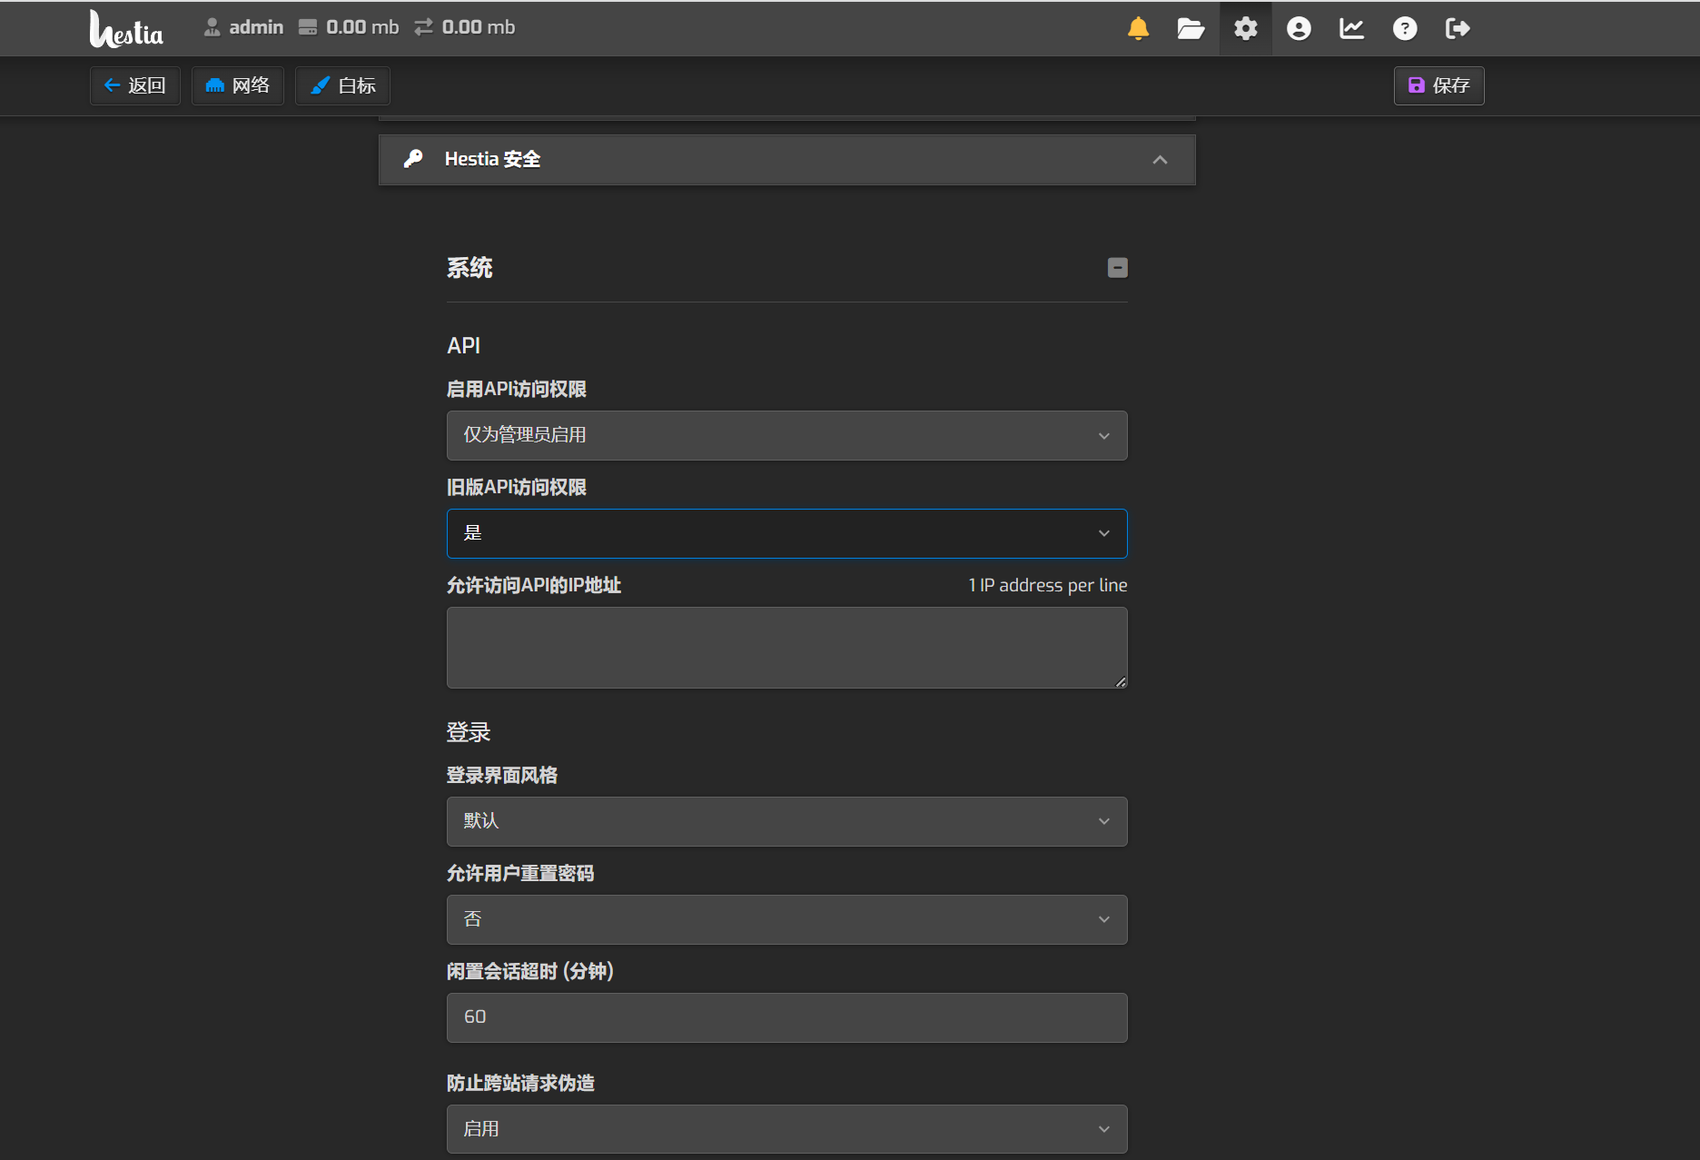Viewport: 1700px width, 1160px height.
Task: Open the user account profile icon
Action: (1299, 29)
